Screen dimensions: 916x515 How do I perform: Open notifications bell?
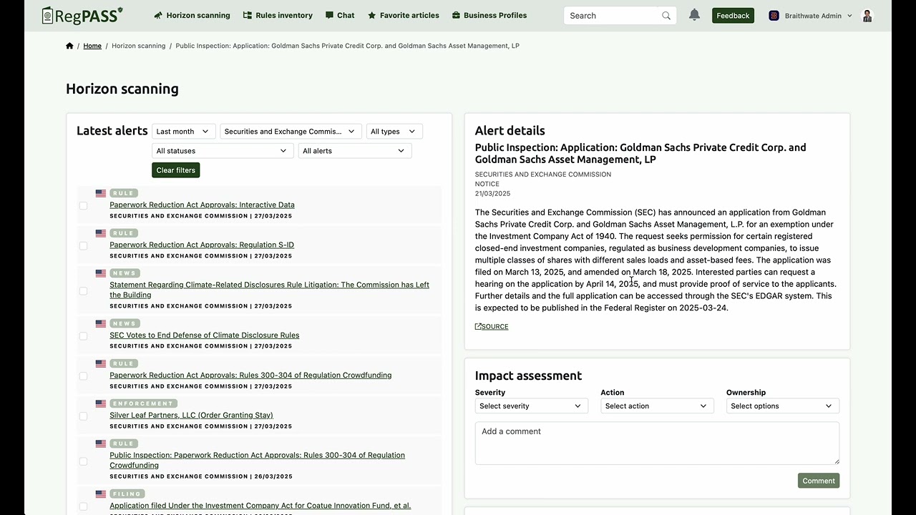click(x=694, y=15)
